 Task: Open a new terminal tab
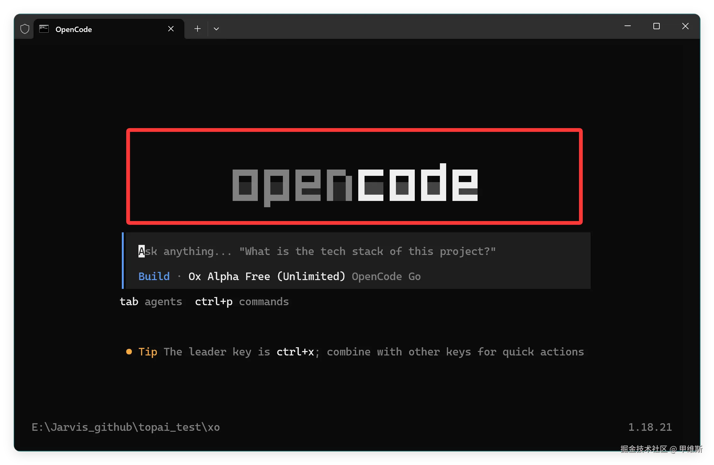(x=197, y=29)
